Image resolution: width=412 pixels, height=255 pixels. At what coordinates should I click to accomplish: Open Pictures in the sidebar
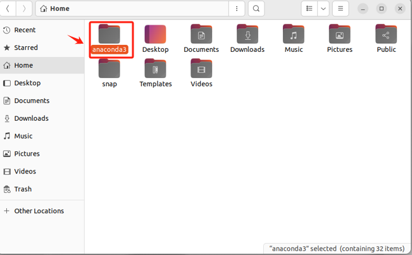42,154
